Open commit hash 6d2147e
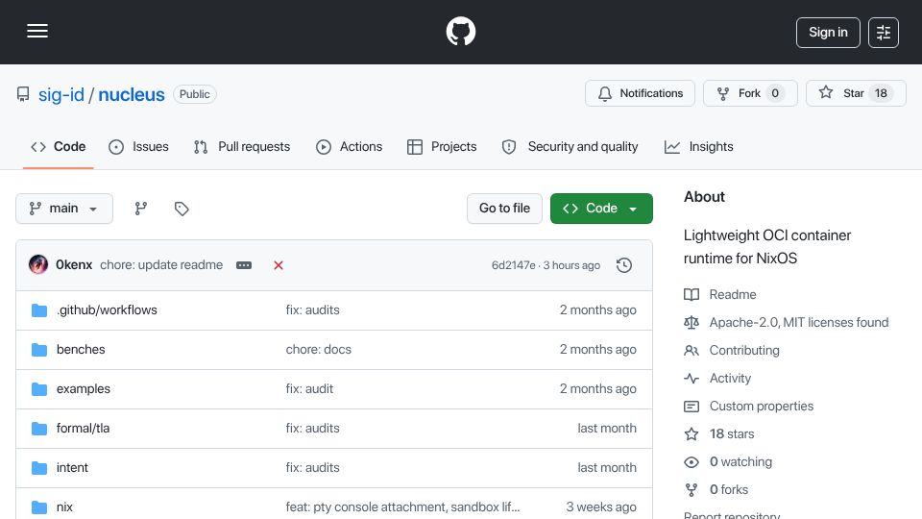The width and height of the screenshot is (922, 519). [513, 265]
